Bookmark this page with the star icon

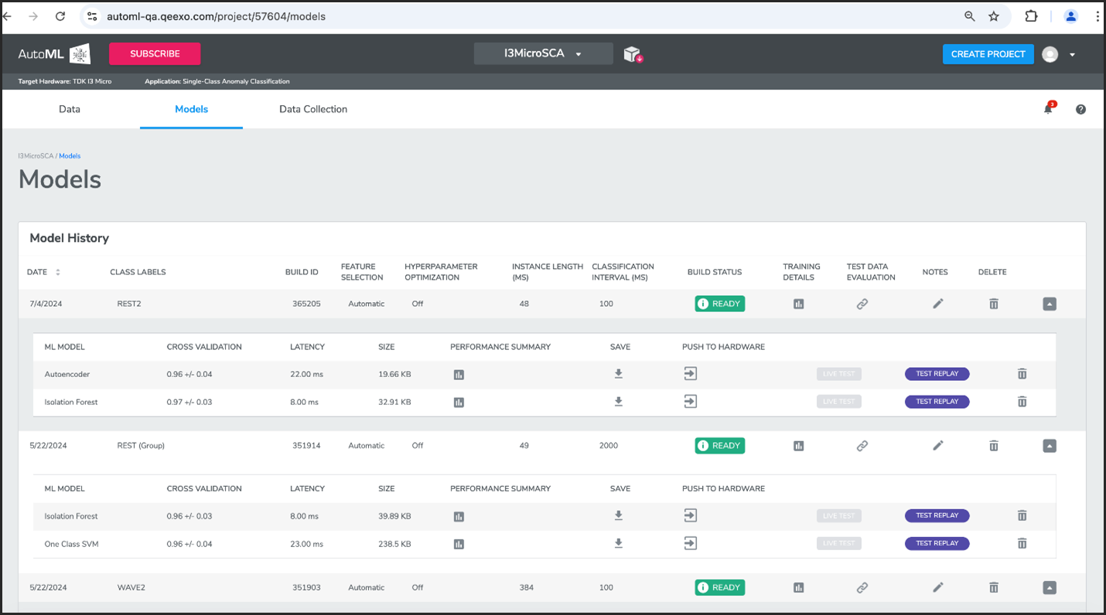coord(994,16)
